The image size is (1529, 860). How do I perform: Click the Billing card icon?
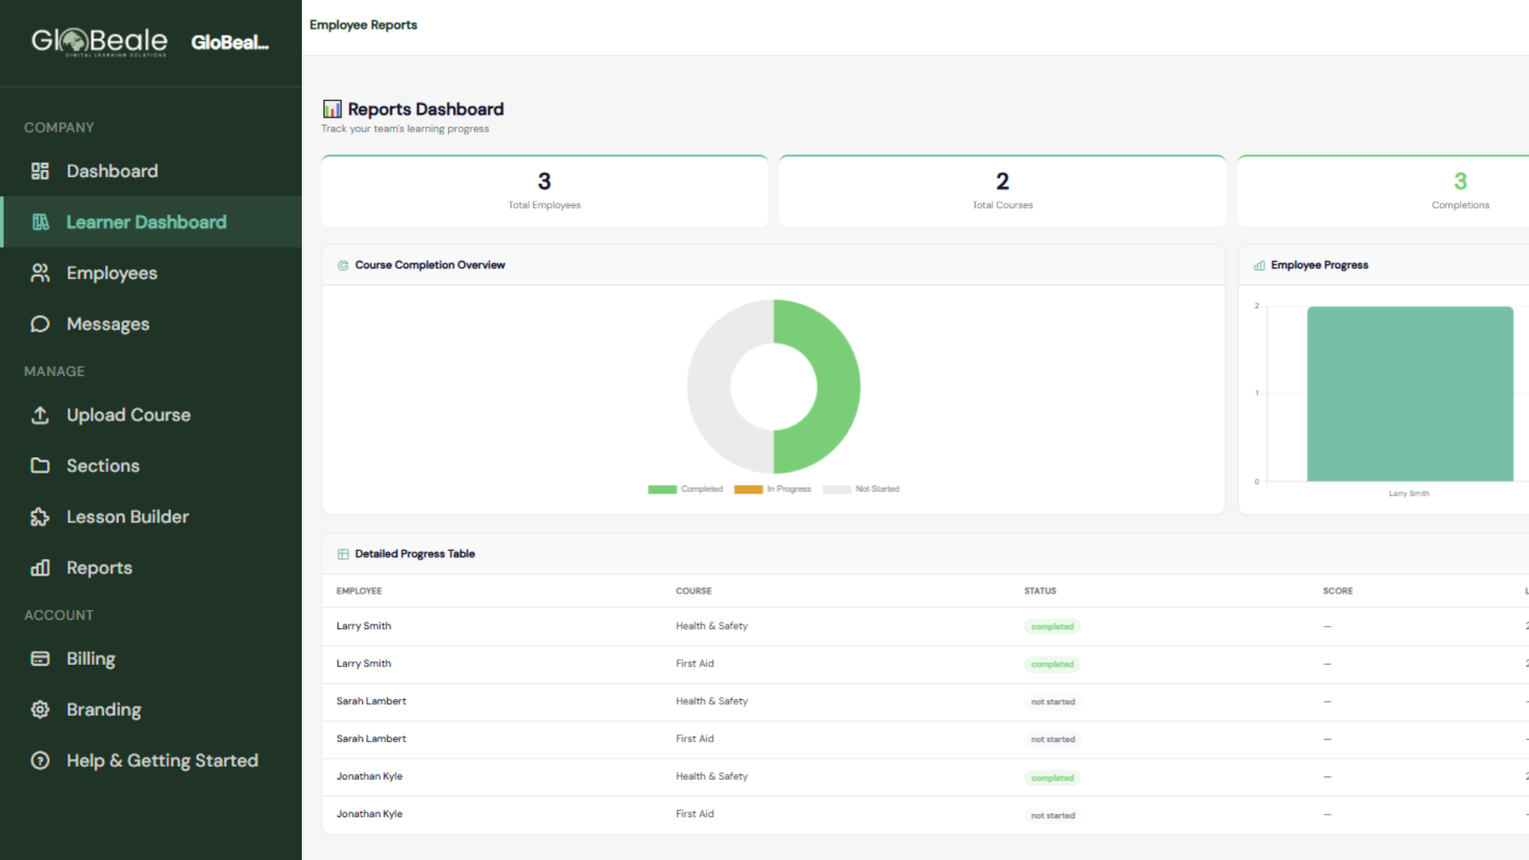(x=40, y=659)
